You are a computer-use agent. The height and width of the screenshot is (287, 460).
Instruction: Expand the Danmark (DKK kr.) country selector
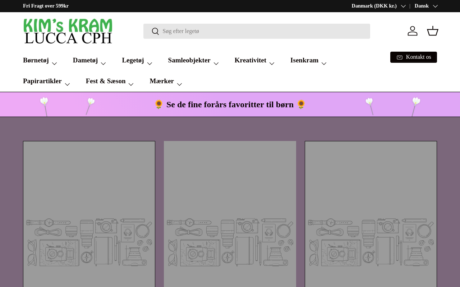pyautogui.click(x=378, y=6)
